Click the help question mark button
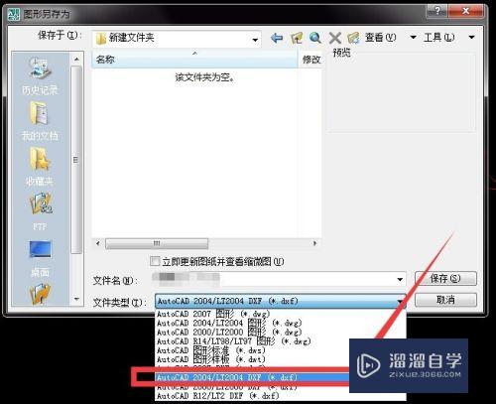Viewport: 496px width, 404px height. tap(437, 11)
